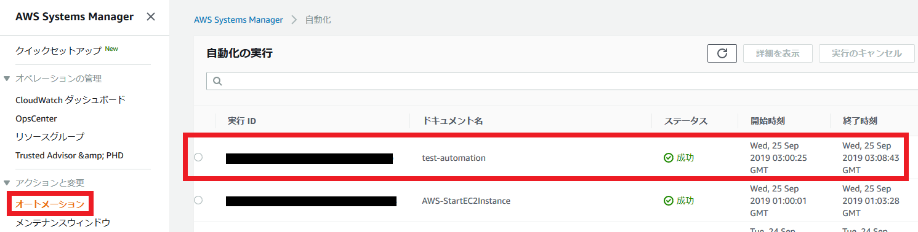Image resolution: width=918 pixels, height=232 pixels.
Task: Click the 自動化の実行 heading
Action: (240, 53)
